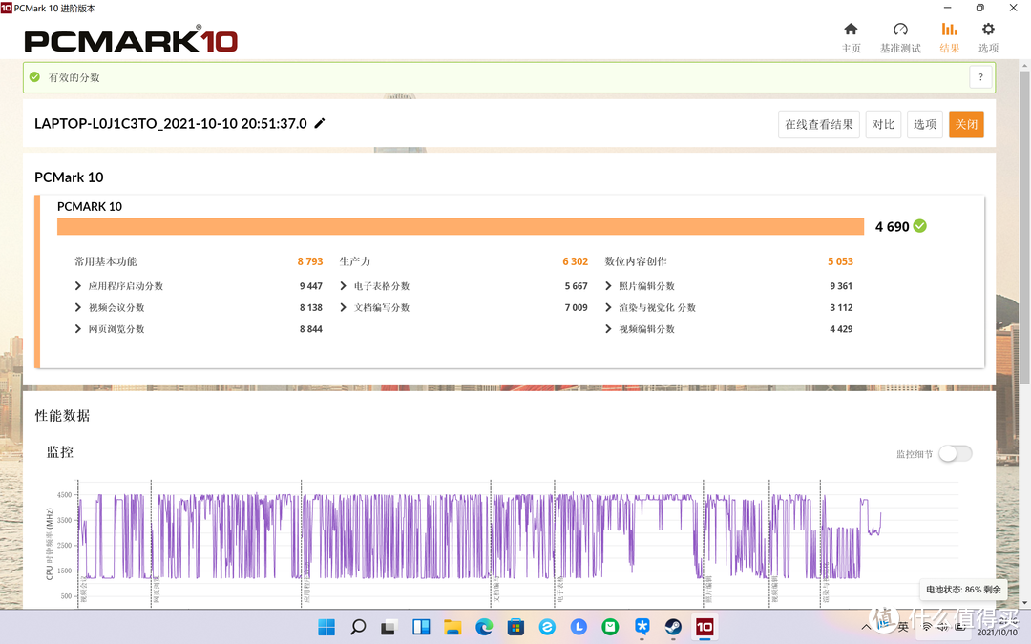1031x644 pixels.
Task: Open the Windows Start menu
Action: click(x=326, y=627)
